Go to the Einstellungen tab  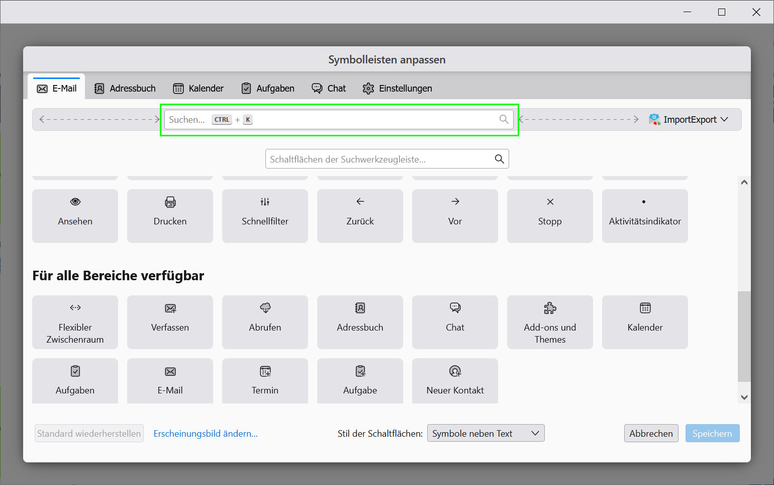coord(397,89)
